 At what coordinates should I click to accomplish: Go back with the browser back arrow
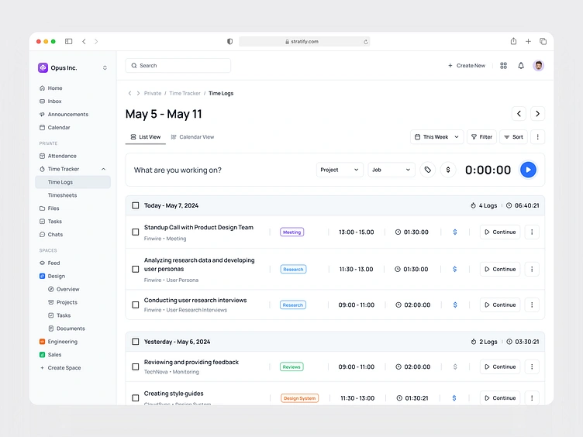point(84,41)
